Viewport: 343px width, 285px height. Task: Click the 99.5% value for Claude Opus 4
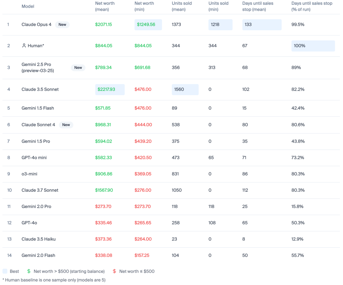[x=298, y=25]
